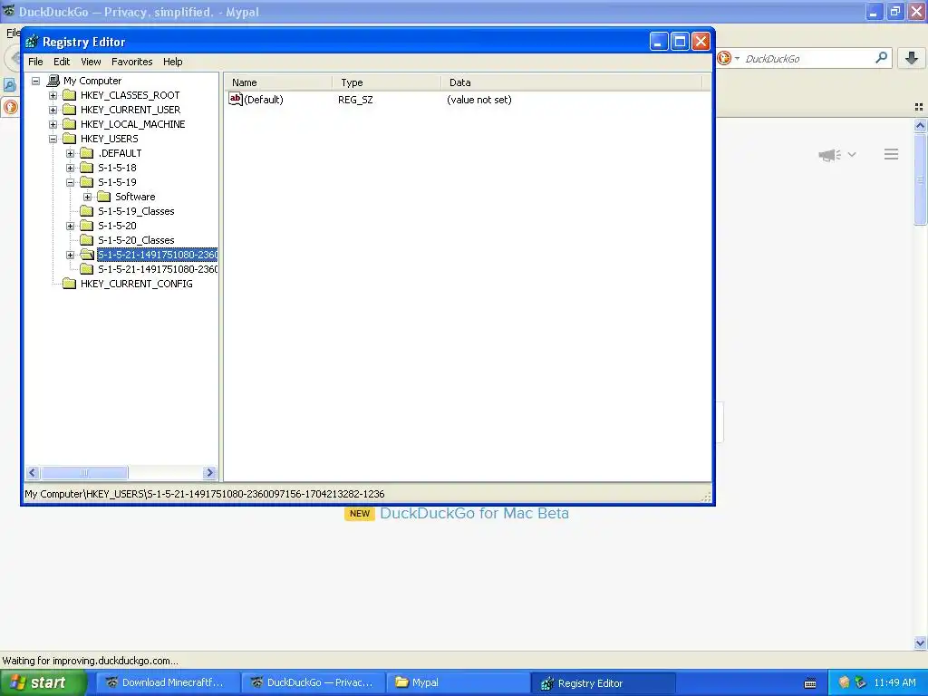This screenshot has width=928, height=696.
Task: Expand the Software key under S-1-5-19
Action: pyautogui.click(x=87, y=197)
